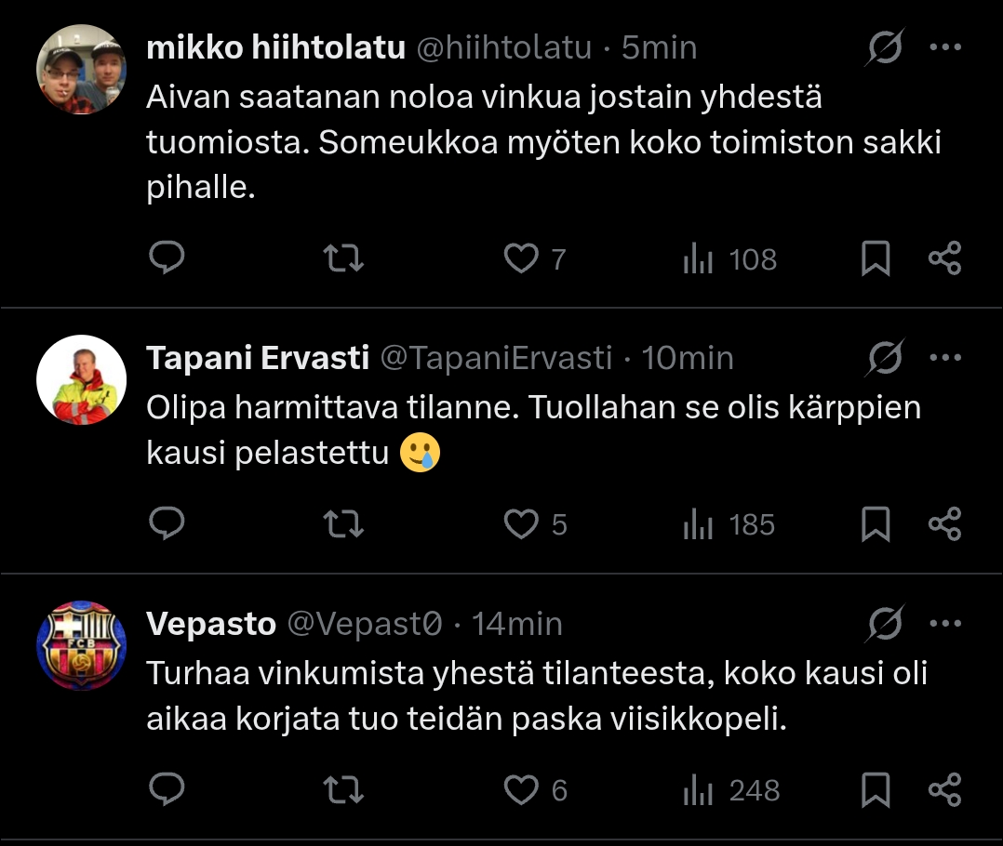
Task: Open the @TapaniErvasti profile handle
Action: click(496, 358)
